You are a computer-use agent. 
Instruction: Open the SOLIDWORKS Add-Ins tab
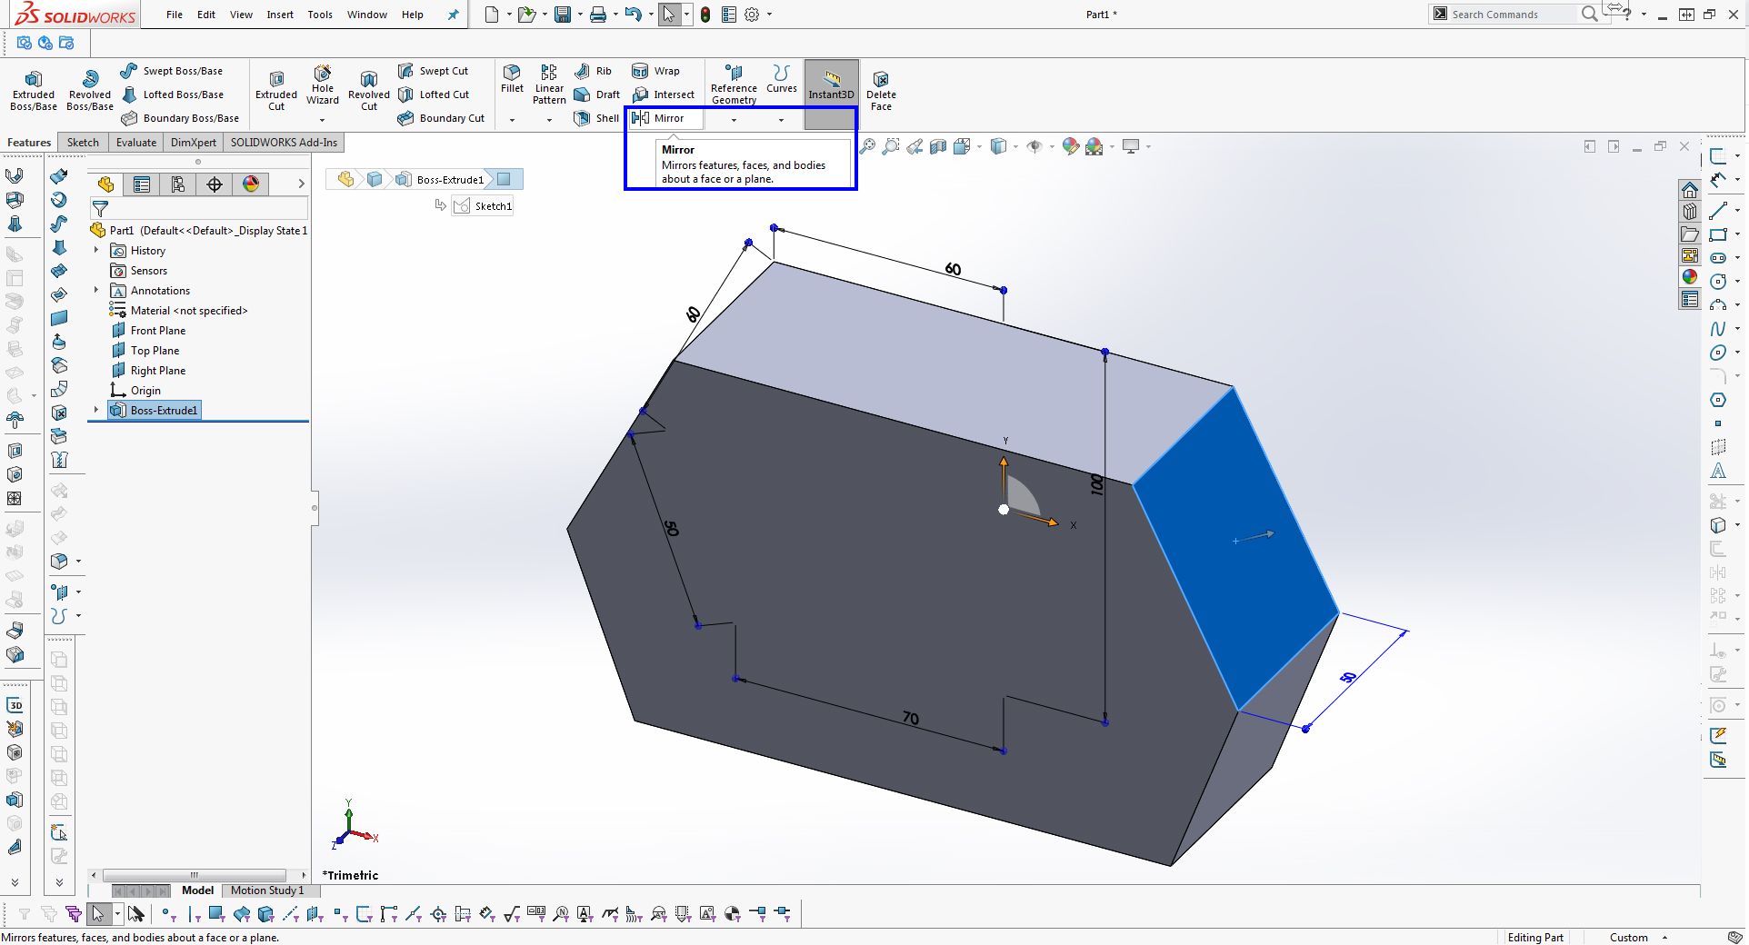(x=284, y=143)
